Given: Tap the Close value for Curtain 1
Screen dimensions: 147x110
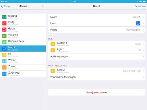Looking at the screenshot, I should 138,44.
